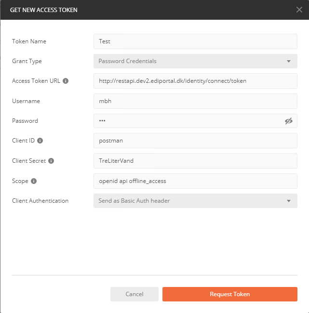Select the Username input containing mbh
The height and width of the screenshot is (313, 309).
195,101
